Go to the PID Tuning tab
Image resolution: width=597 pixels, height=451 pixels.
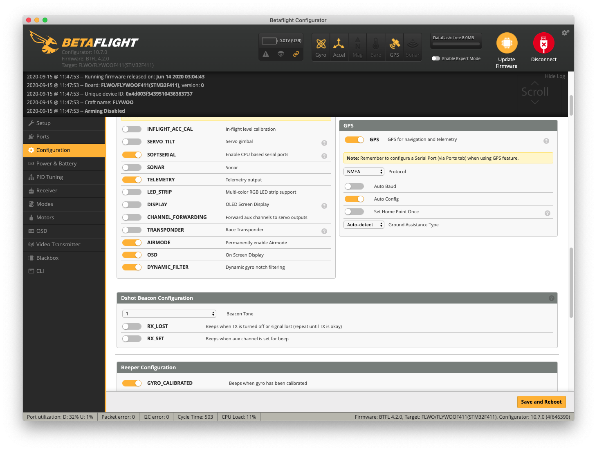[64, 177]
